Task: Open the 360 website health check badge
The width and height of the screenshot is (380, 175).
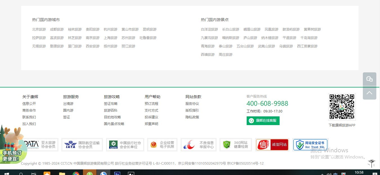Action: pyautogui.click(x=235, y=145)
